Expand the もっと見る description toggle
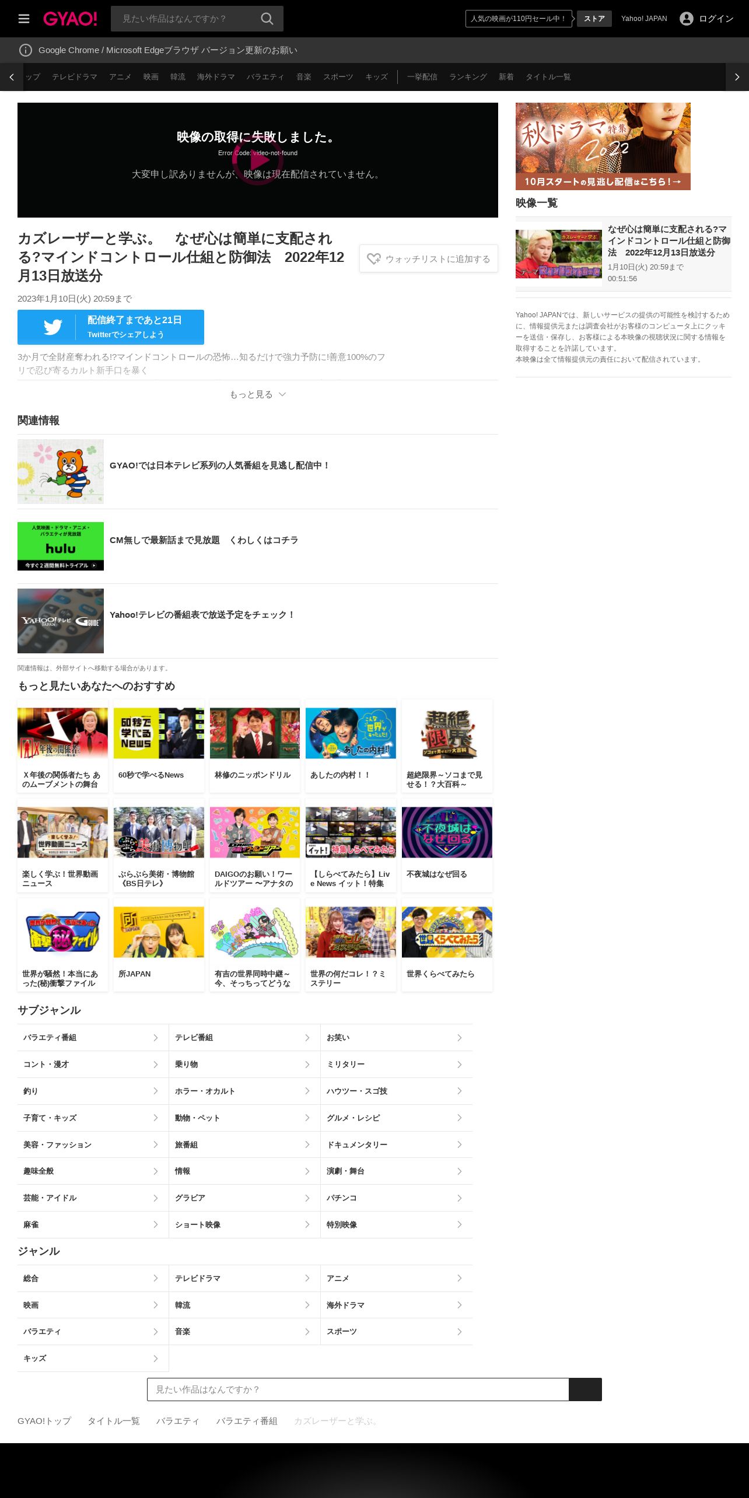Image resolution: width=749 pixels, height=1498 pixels. point(257,394)
